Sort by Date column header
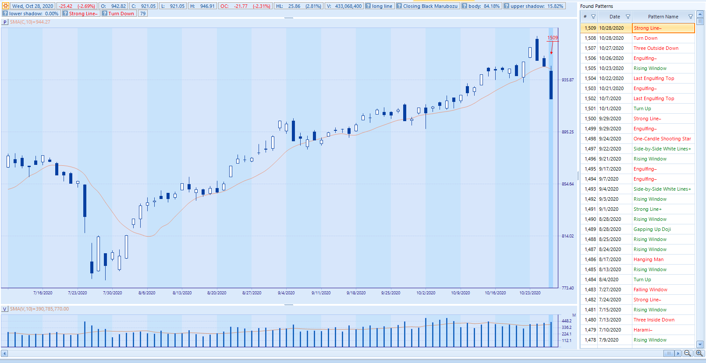Screen dimensions: 706x363 (x=614, y=17)
